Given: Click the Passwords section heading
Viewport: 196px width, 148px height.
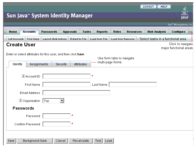Looking at the screenshot, I should click(23, 108).
